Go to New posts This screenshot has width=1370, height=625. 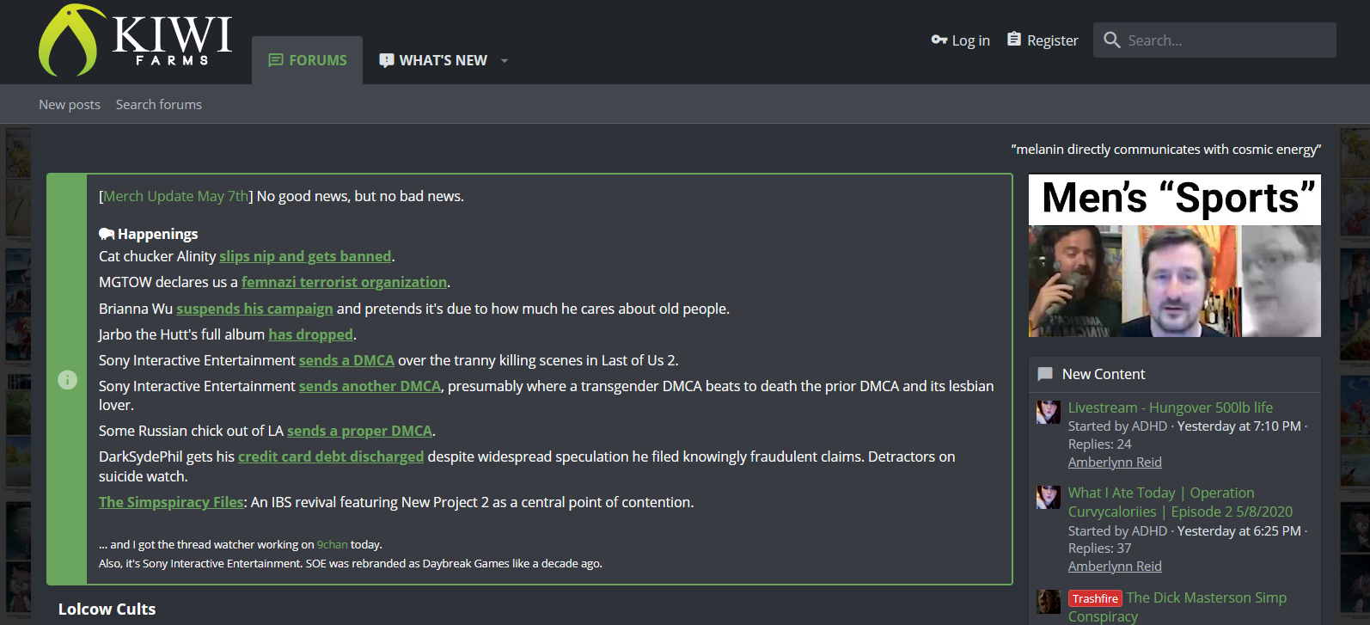pyautogui.click(x=70, y=104)
